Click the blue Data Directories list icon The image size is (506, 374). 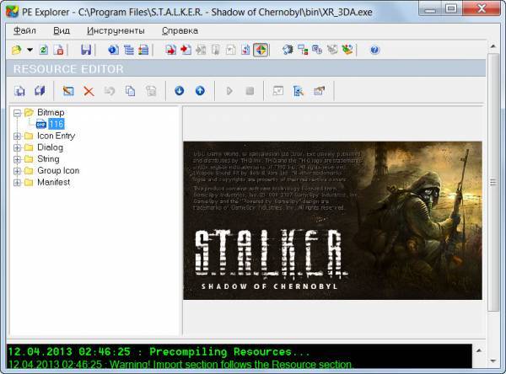[129, 50]
